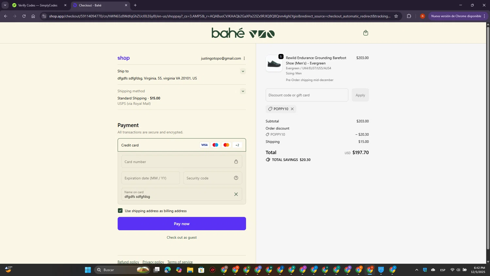Click the Windows taskbar search box
The image size is (490, 276).
pyautogui.click(x=122, y=270)
